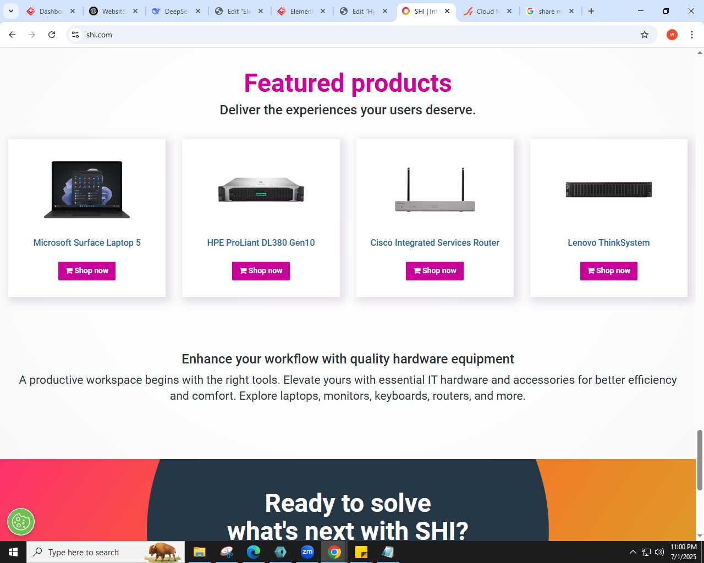Bookmark this page with the star icon
This screenshot has height=563, width=704.
point(645,35)
